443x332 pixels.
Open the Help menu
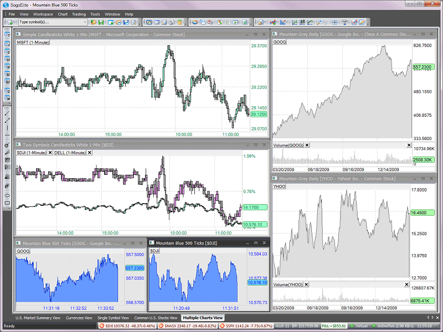[129, 14]
